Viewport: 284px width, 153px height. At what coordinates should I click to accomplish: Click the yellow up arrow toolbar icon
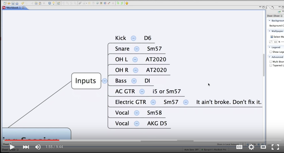(x=127, y=3)
